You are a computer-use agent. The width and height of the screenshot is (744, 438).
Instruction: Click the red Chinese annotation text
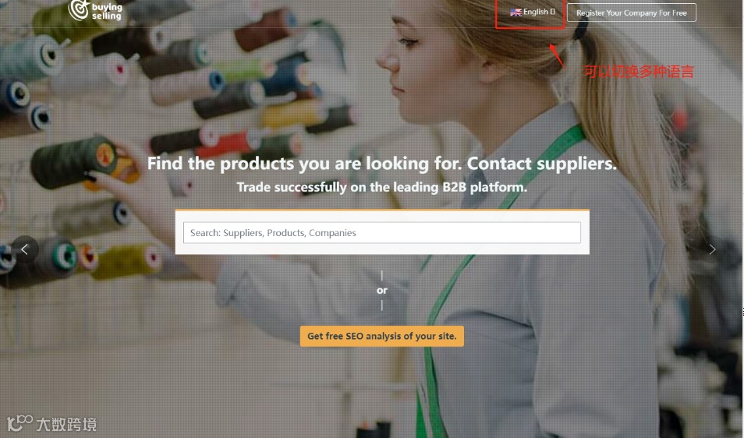(x=639, y=72)
